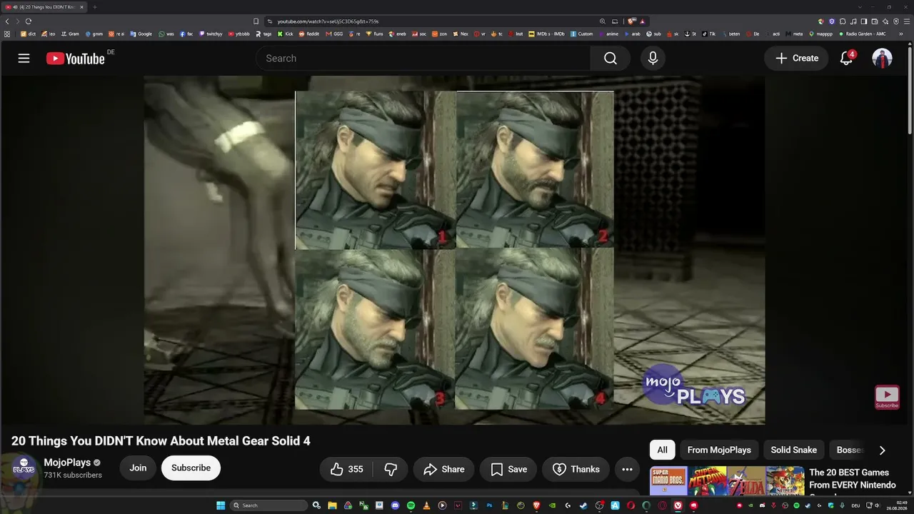
Task: Select the Solid Snake chip
Action: (x=793, y=450)
